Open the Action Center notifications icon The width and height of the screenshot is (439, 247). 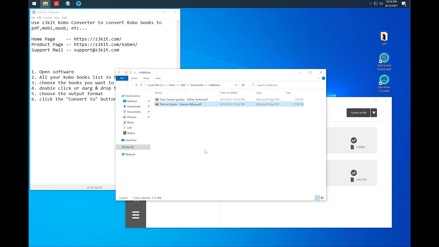(404, 3)
